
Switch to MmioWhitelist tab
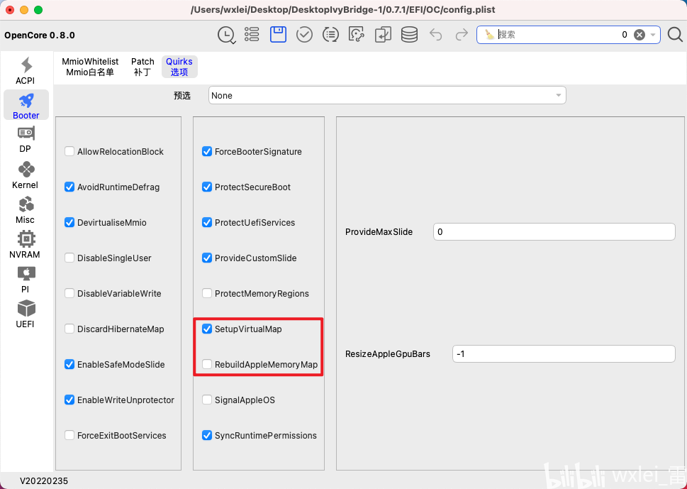(90, 67)
